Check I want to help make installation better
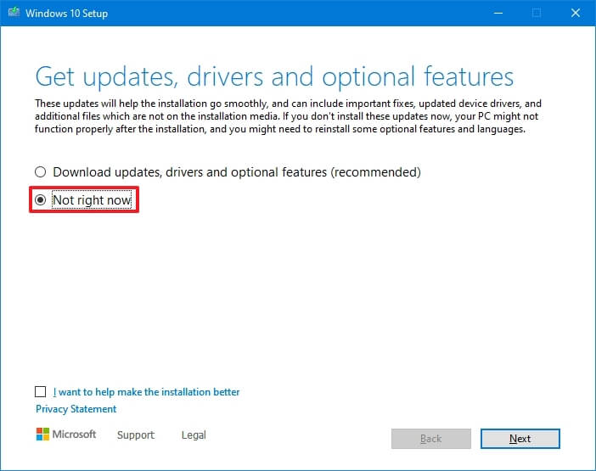Image resolution: width=596 pixels, height=471 pixels. click(x=40, y=391)
